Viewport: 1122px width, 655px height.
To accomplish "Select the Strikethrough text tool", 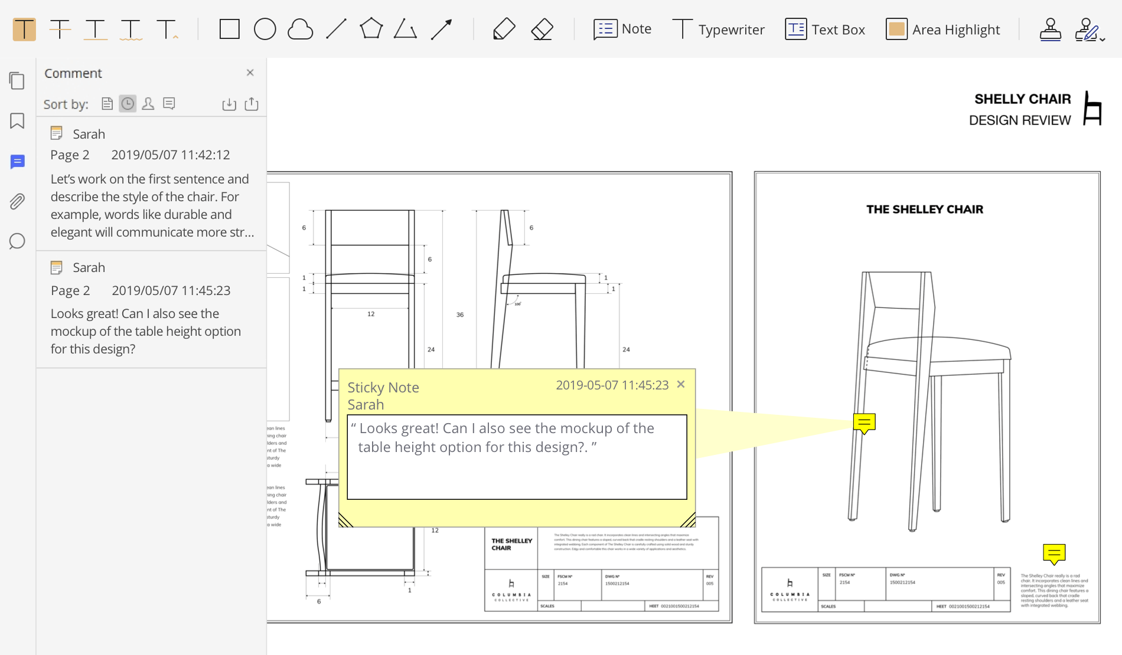I will 60,29.
